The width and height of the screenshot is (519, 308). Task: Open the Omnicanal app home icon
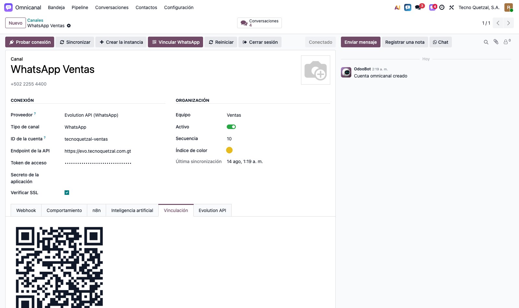coord(8,7)
